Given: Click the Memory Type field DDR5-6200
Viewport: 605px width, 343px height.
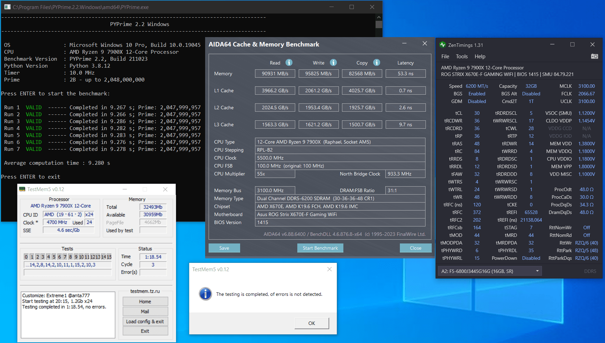Looking at the screenshot, I should (340, 198).
